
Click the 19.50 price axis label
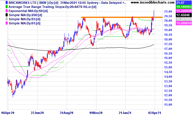tap(168, 25)
